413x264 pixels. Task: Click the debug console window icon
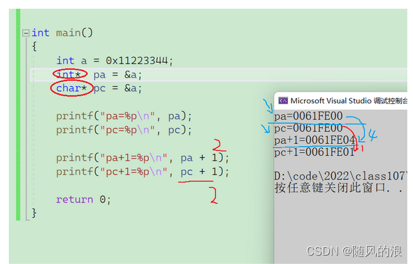[x=283, y=101]
